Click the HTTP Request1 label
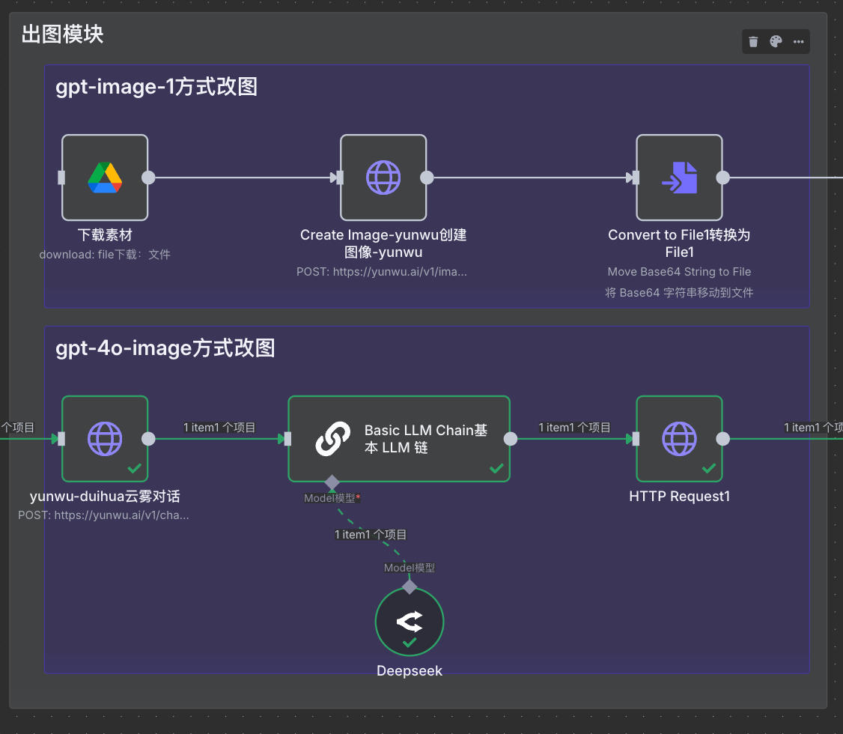The image size is (843, 734). [x=680, y=497]
